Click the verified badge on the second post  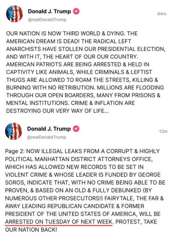[x=76, y=129]
